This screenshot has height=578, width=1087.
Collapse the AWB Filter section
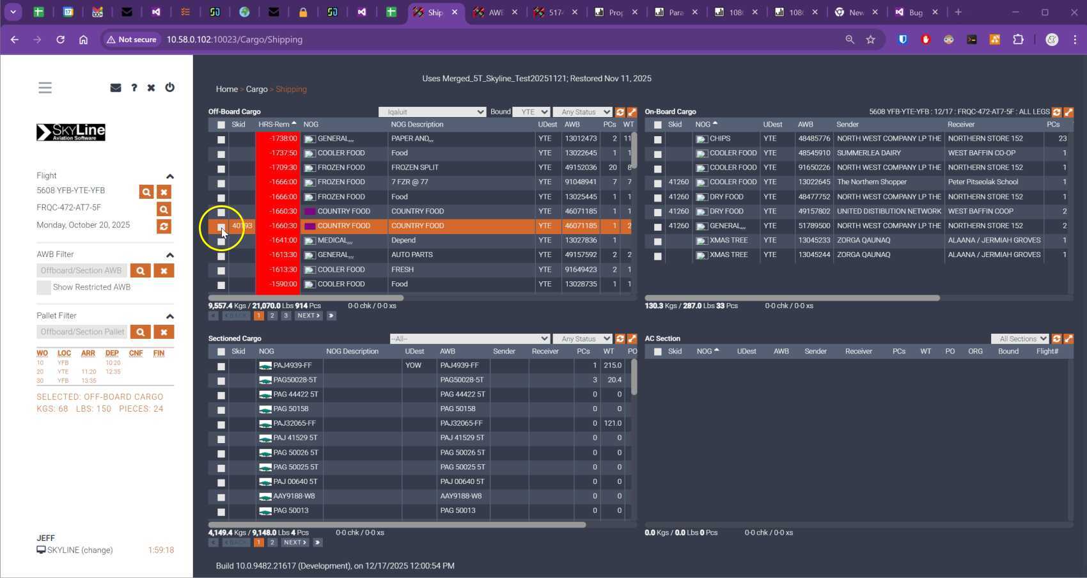(x=169, y=255)
